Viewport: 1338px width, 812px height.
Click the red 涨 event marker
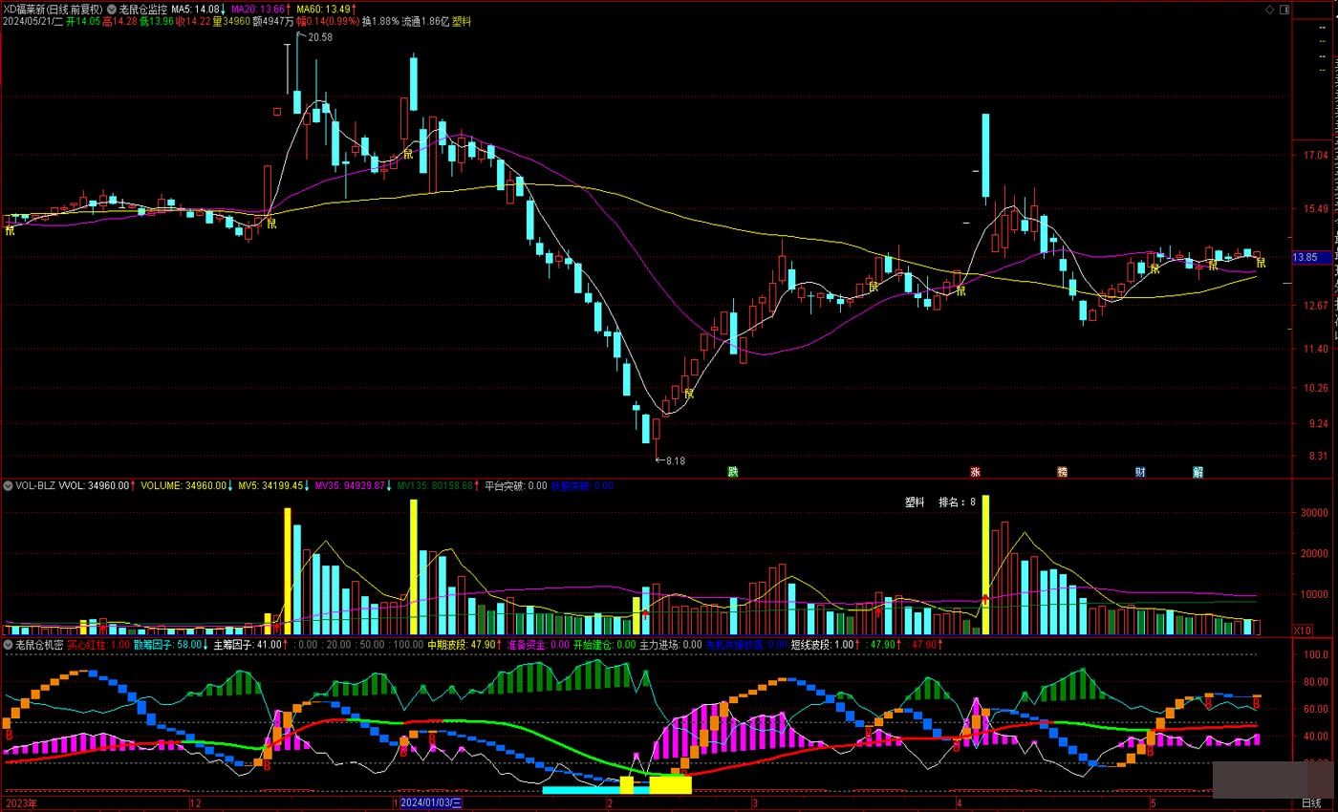click(975, 472)
